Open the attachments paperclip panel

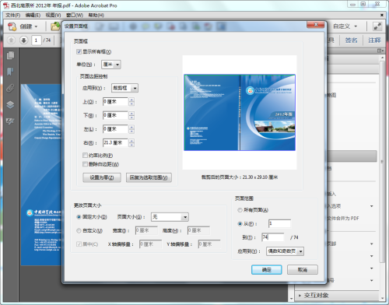(10, 88)
